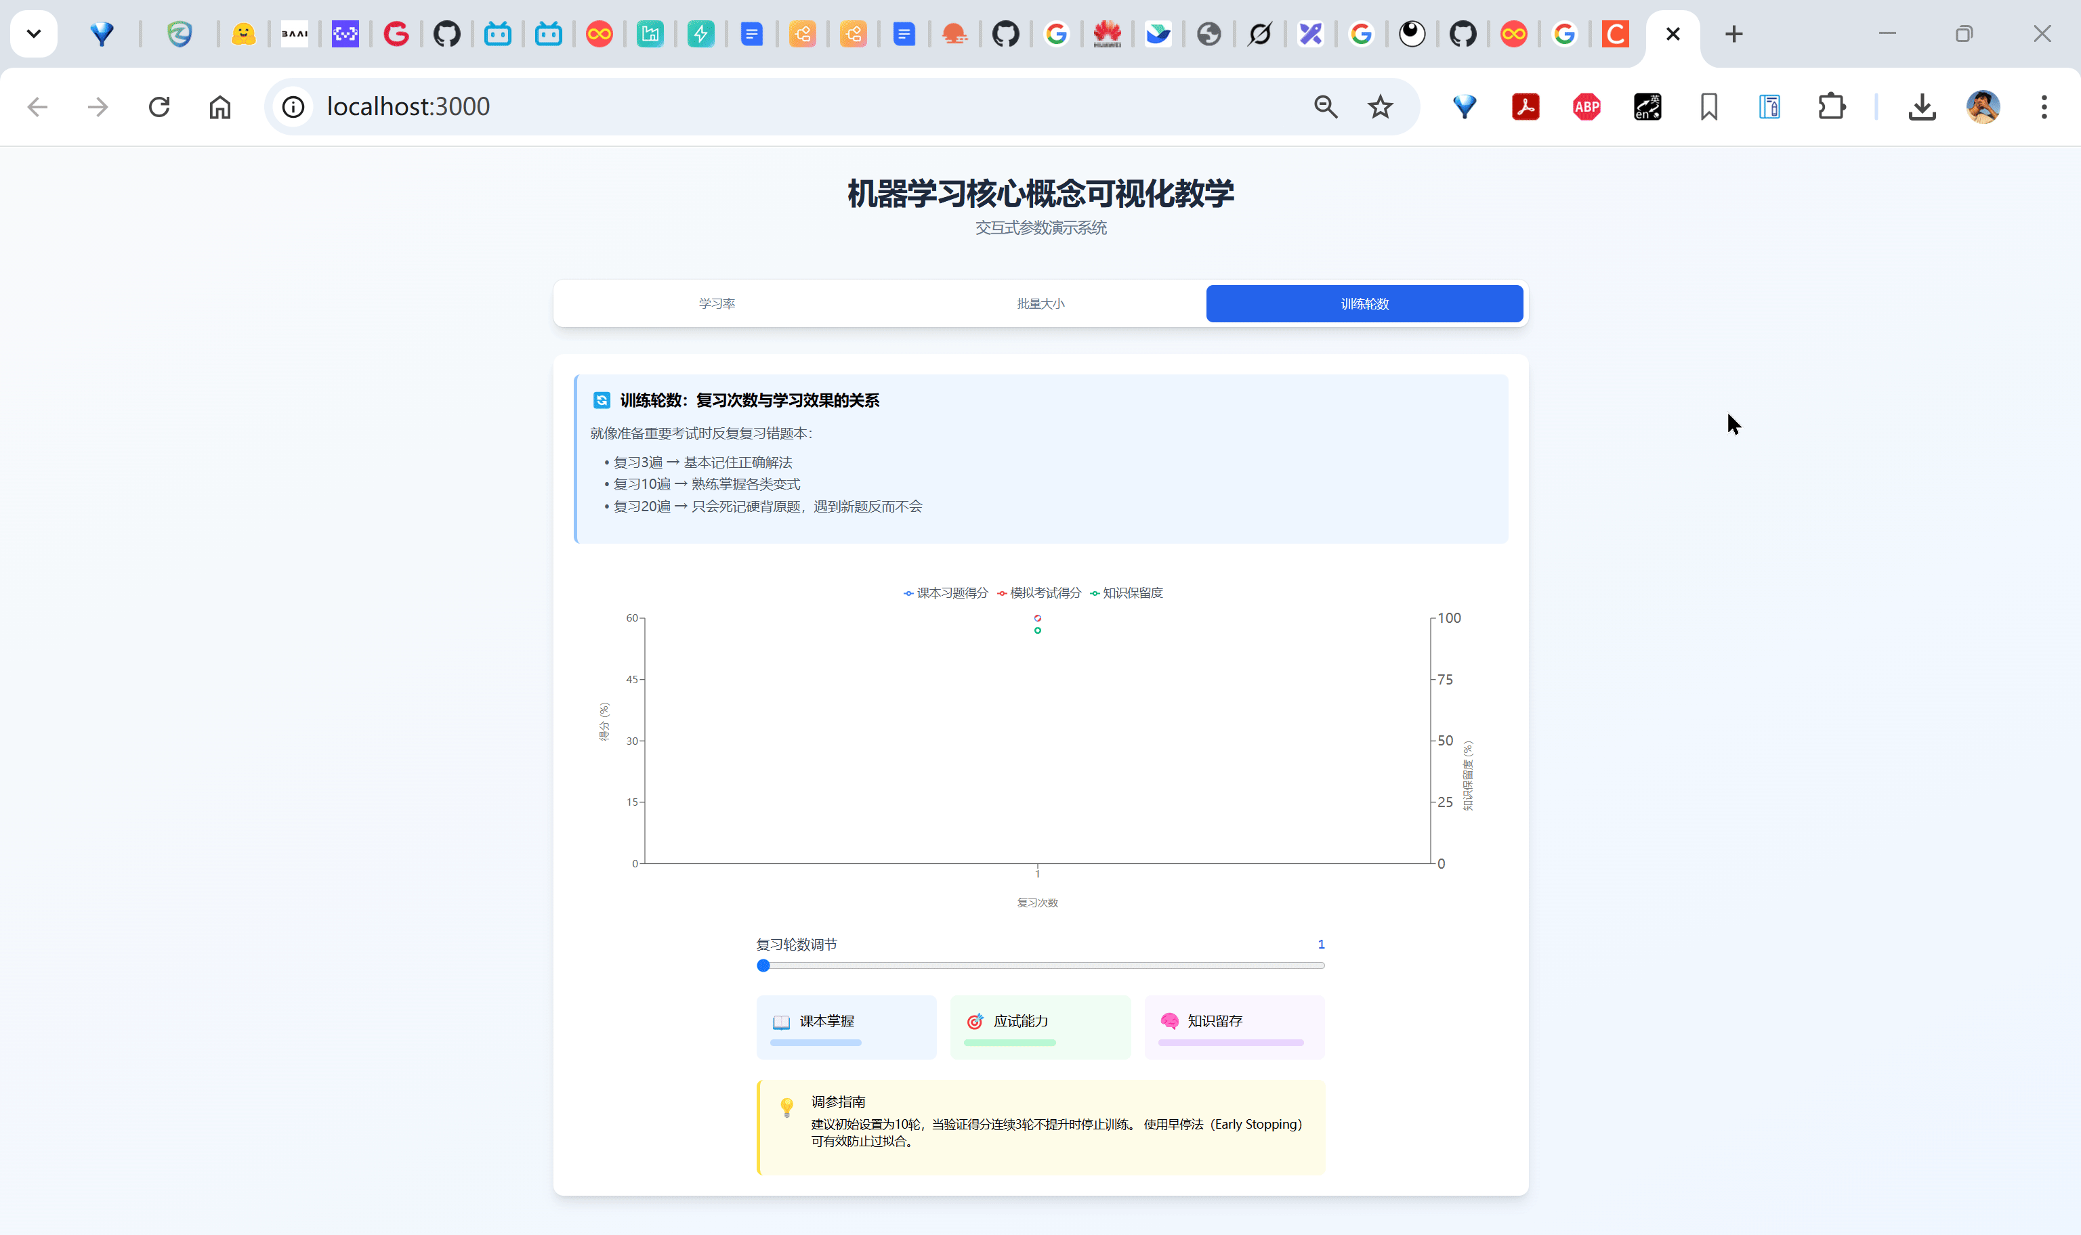The image size is (2081, 1235).
Task: Open the AdBlock Plus extension
Action: pyautogui.click(x=1586, y=106)
